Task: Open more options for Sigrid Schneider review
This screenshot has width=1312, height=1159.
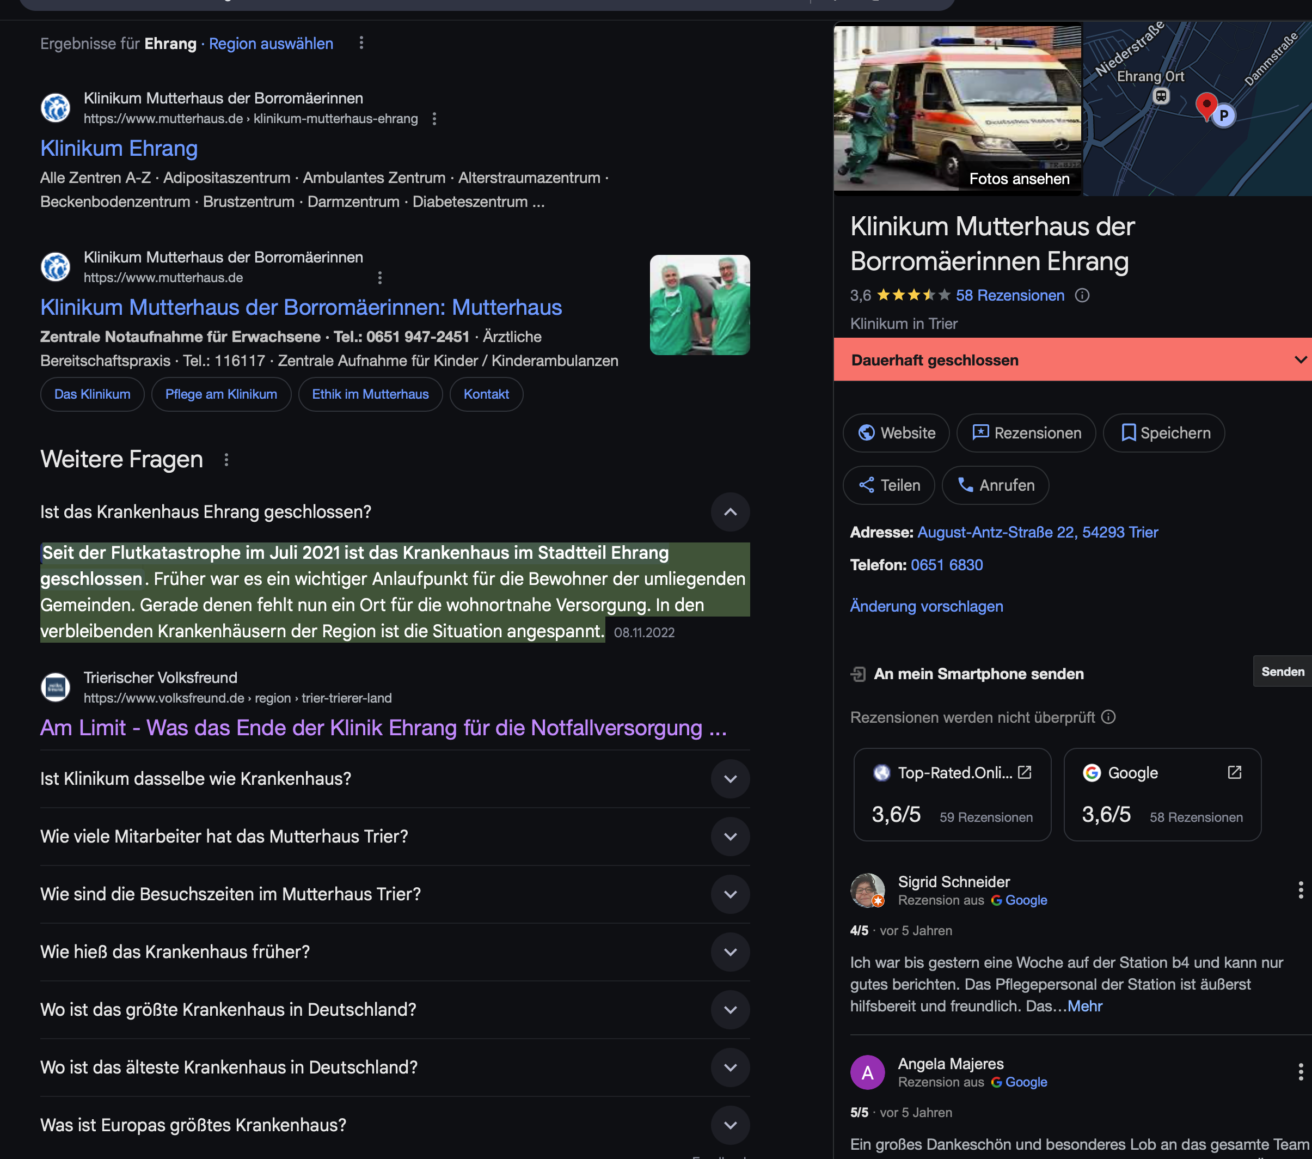Action: (1301, 890)
